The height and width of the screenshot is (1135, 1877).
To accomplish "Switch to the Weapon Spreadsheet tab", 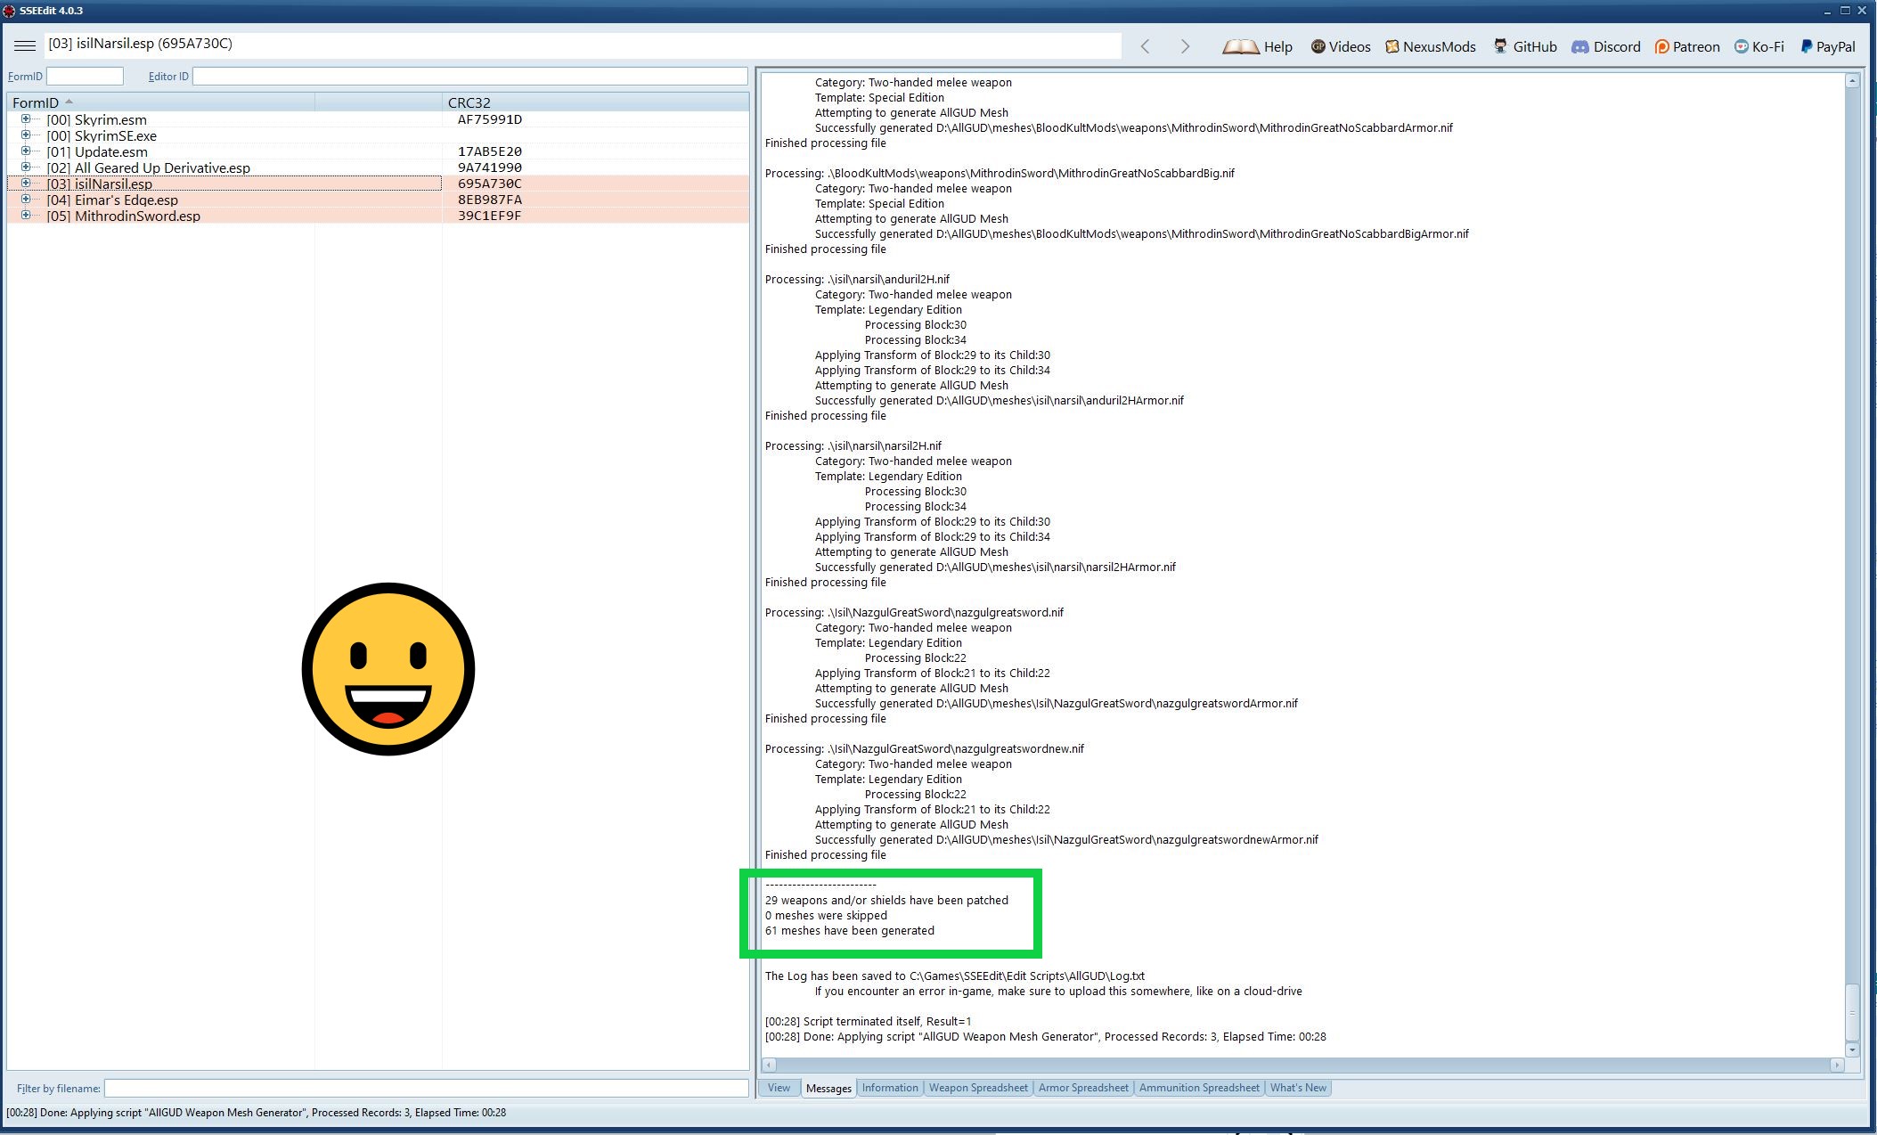I will tap(977, 1088).
